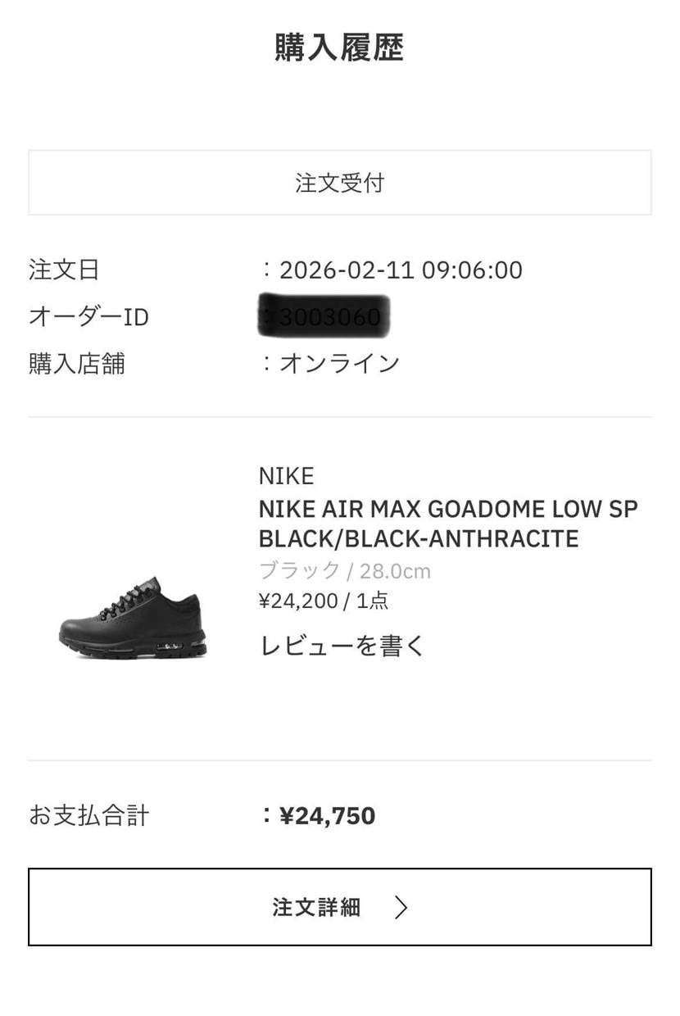680x1016 pixels.
Task: Select the color and size ブラック / 28.0cm
Action: 344,570
